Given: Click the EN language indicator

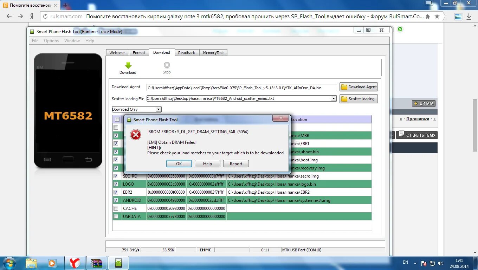Looking at the screenshot, I should 405,262.
